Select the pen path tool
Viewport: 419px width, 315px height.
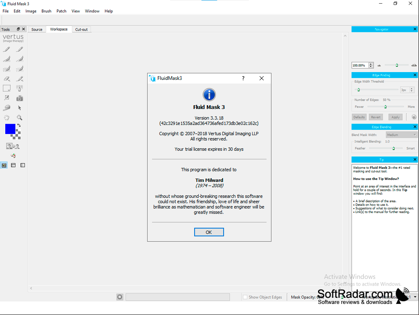tap(20, 88)
